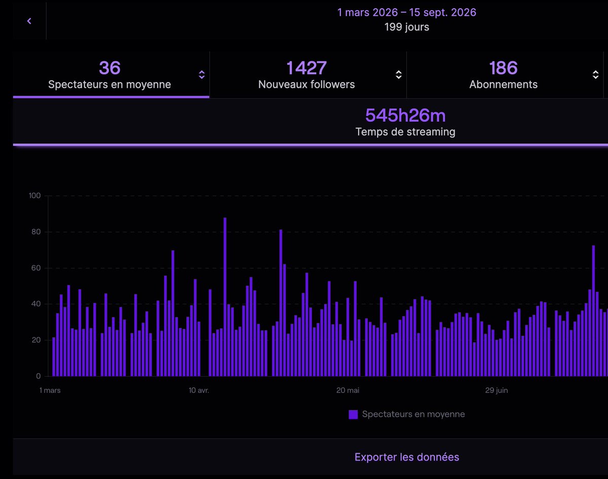Click the 10 avr. axis label
The height and width of the screenshot is (479, 608).
199,390
